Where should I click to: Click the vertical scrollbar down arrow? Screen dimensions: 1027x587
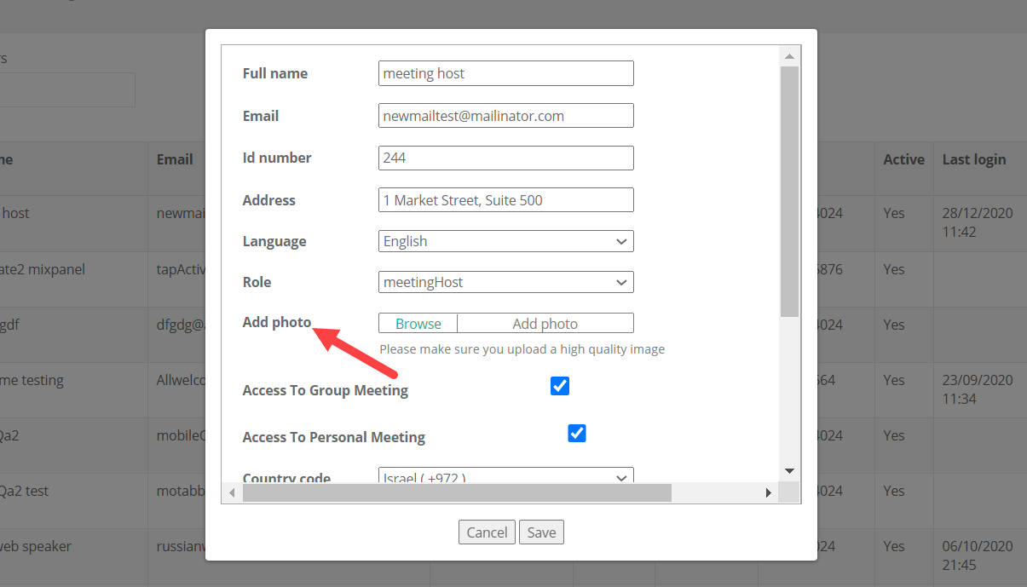pos(789,471)
